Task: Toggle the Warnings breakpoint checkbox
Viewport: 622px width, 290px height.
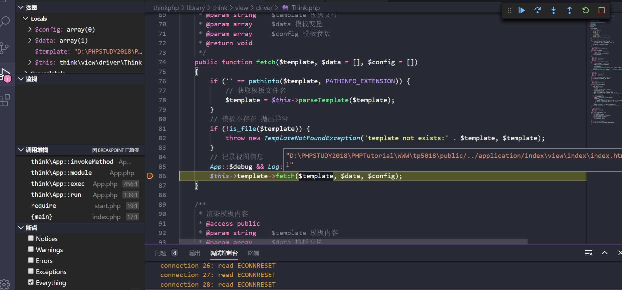Action: coord(31,249)
